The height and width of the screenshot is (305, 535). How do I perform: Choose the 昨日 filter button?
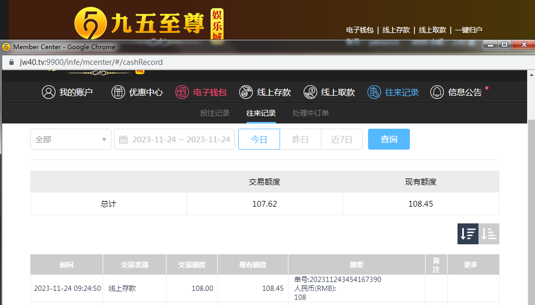(300, 140)
